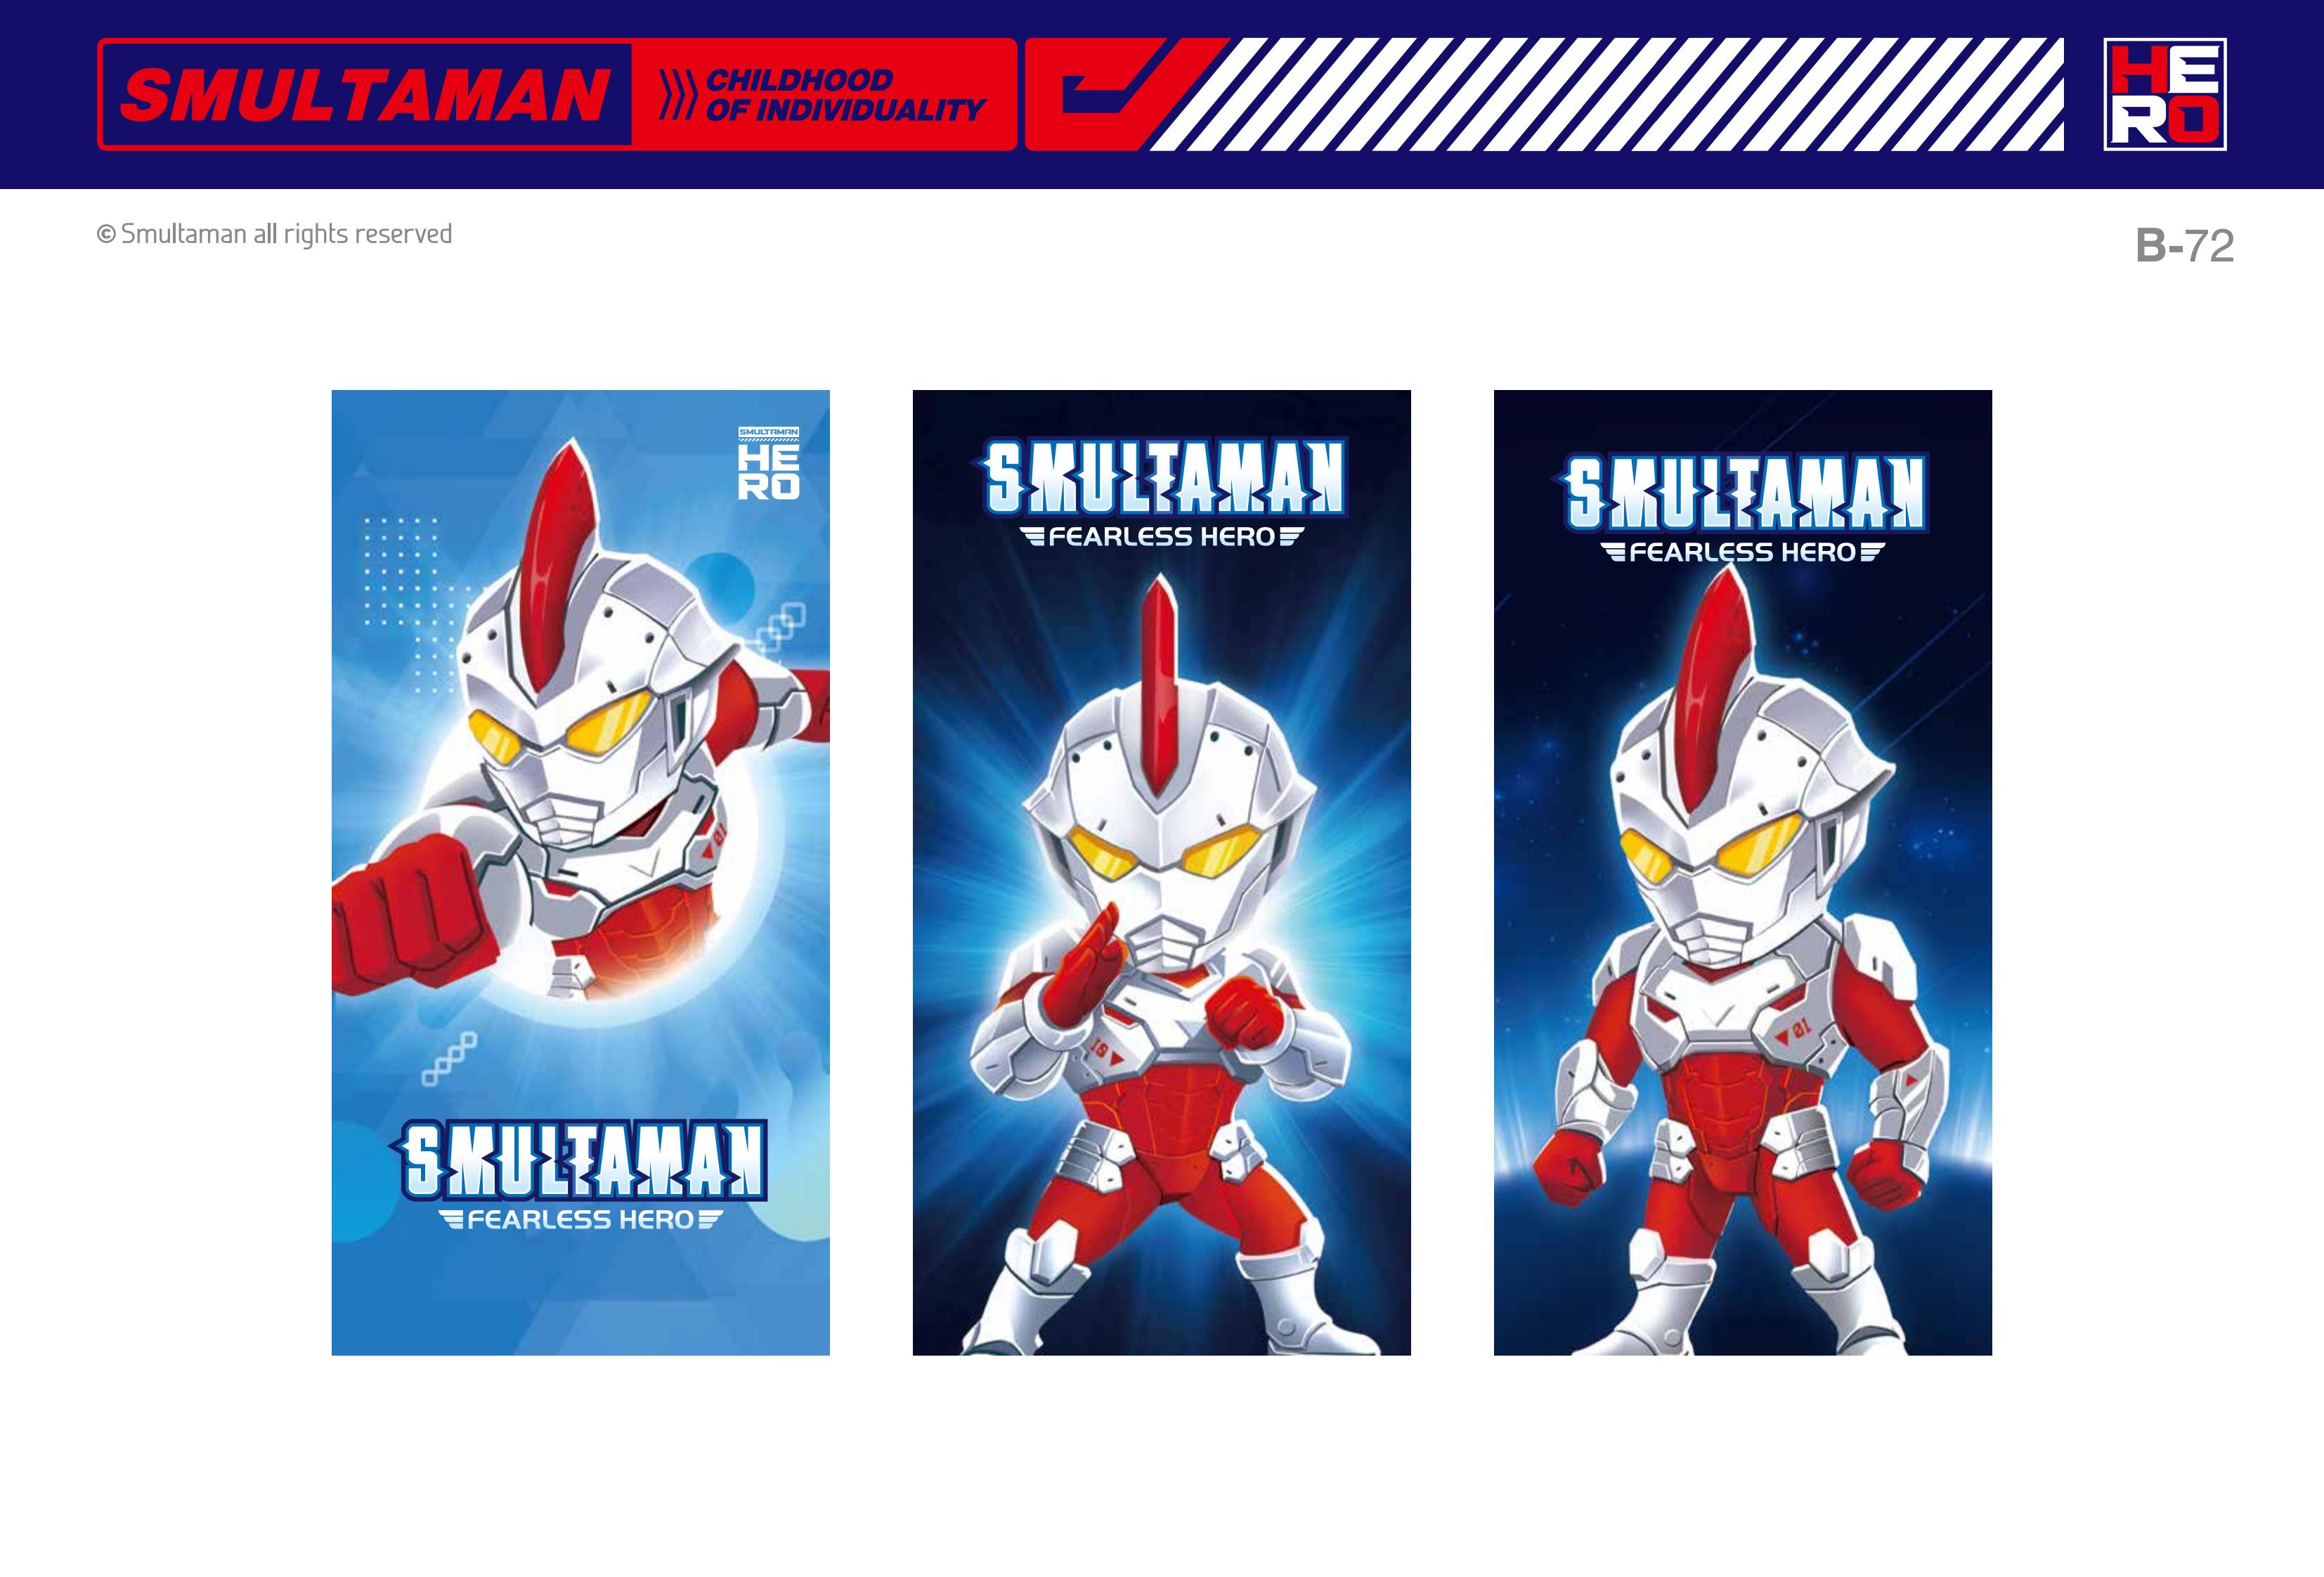Click the SMULTAMAN title in the header banner
The width and height of the screenshot is (2324, 1577).
[365, 96]
